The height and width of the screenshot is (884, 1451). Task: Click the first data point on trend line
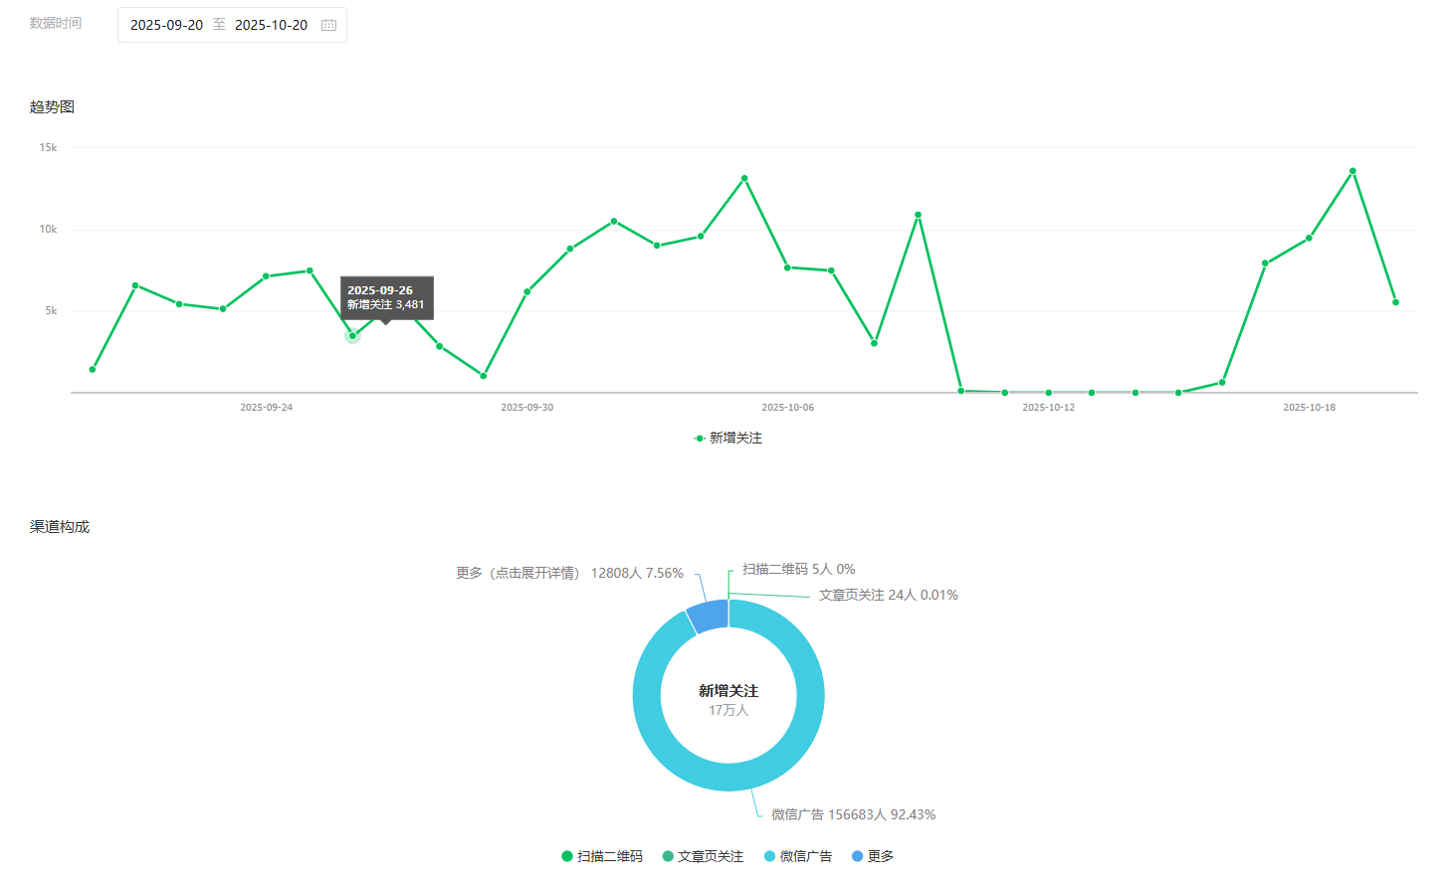click(93, 369)
